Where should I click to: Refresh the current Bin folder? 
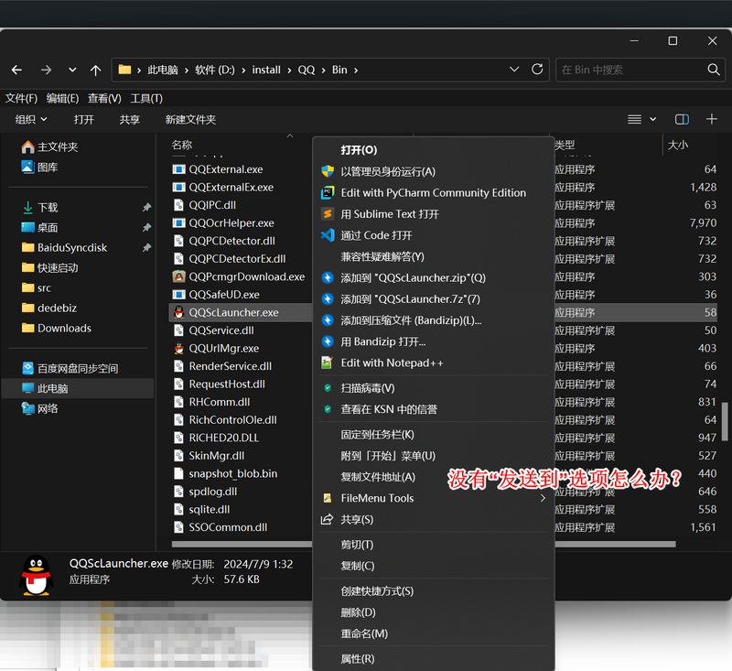point(540,70)
